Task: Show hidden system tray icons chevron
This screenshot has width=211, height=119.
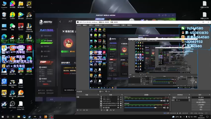Action: tap(184, 117)
